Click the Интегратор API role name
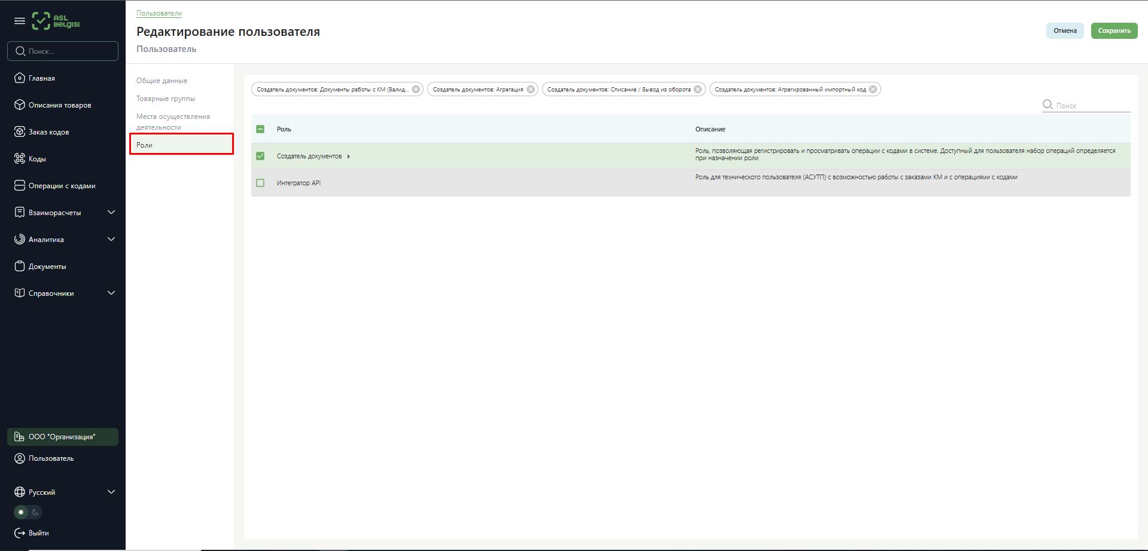This screenshot has height=551, width=1148. 299,183
